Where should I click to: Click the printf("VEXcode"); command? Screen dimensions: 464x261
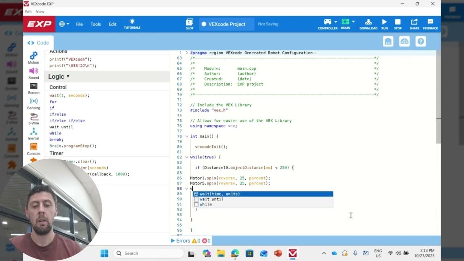coord(70,59)
